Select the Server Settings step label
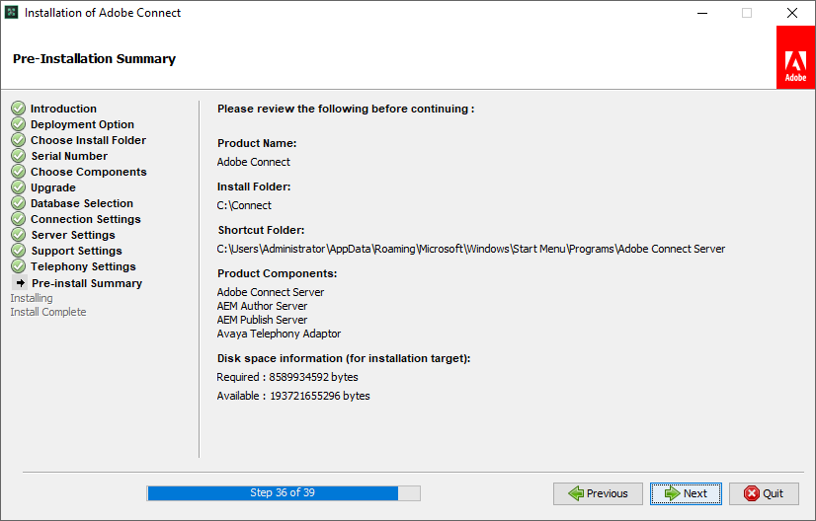This screenshot has width=816, height=521. tap(73, 235)
